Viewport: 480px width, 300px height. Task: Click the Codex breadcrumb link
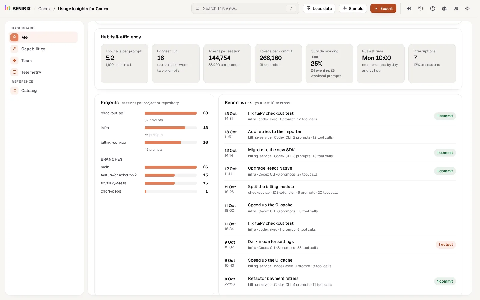44,9
